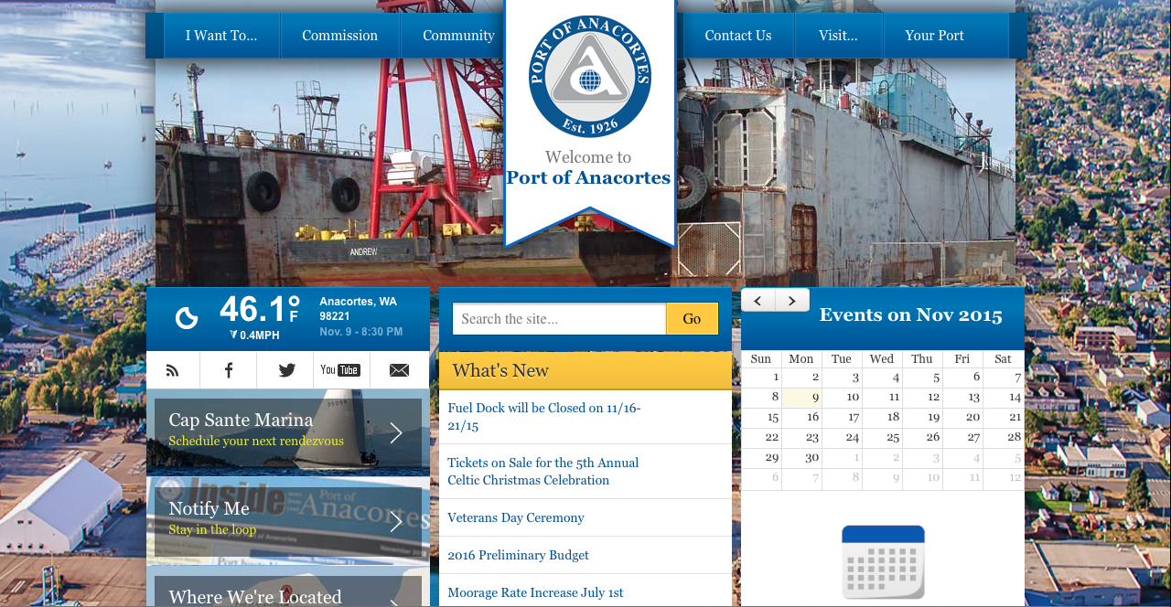The height and width of the screenshot is (607, 1171).
Task: Visit the YouTube channel icon
Action: (340, 370)
